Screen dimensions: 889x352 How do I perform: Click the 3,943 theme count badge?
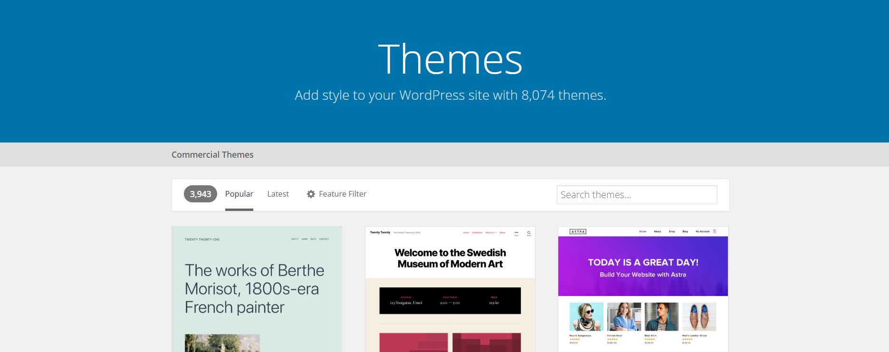click(x=201, y=194)
